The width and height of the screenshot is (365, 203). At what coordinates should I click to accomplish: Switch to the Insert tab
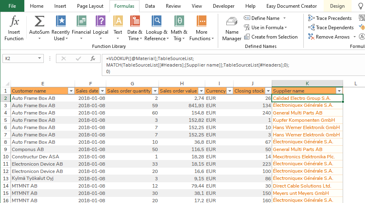point(60,6)
